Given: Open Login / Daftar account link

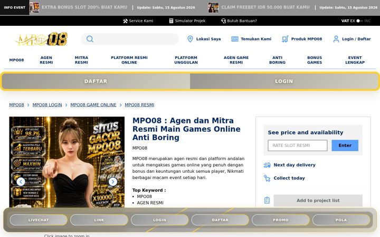Looking at the screenshot, I should pyautogui.click(x=352, y=39).
